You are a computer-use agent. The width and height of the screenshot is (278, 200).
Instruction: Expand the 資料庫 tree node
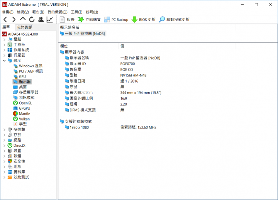[x=4, y=172]
